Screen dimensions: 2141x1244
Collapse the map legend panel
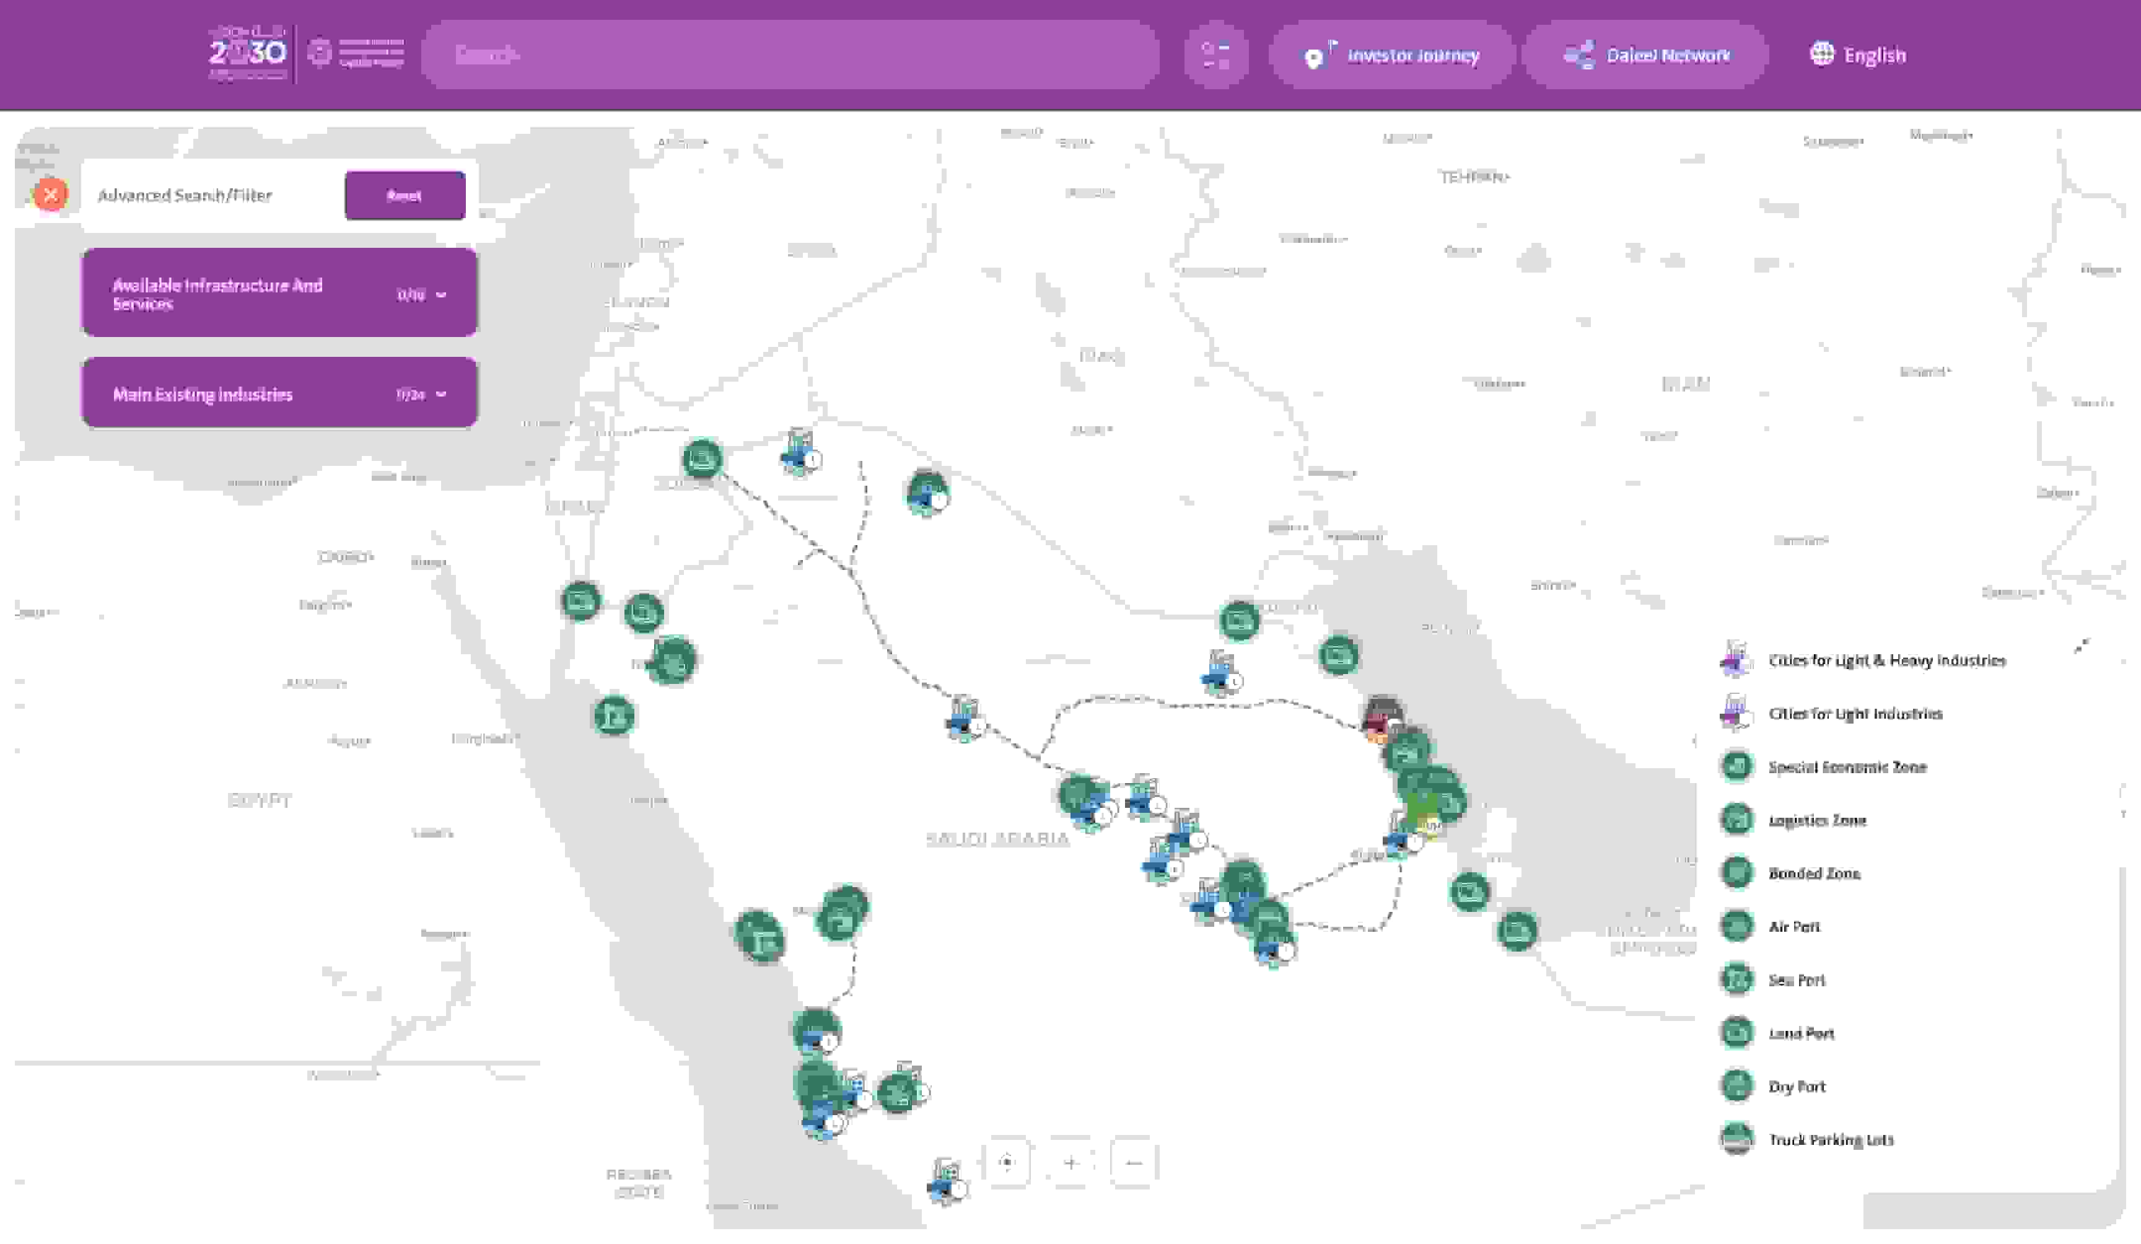2081,647
